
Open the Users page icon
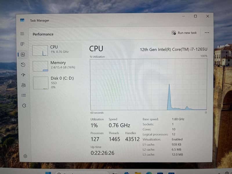(23, 85)
